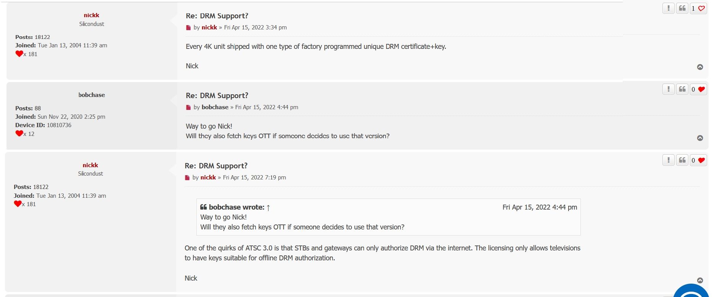Jump to top from bobchase's post arrow
The width and height of the screenshot is (712, 297).
(x=700, y=138)
